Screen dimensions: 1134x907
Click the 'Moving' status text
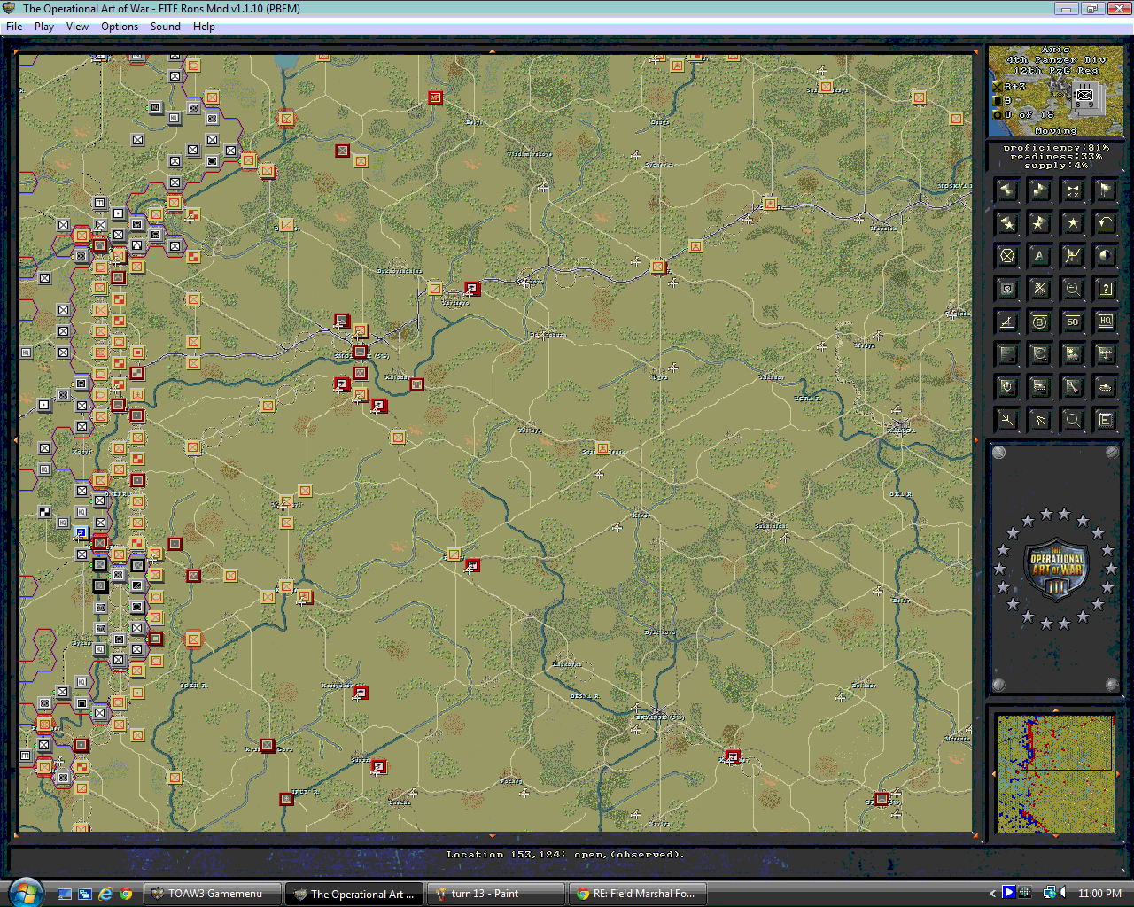pos(1056,131)
